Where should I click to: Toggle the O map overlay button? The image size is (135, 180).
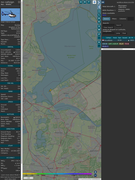pyautogui.click(x=99, y=19)
